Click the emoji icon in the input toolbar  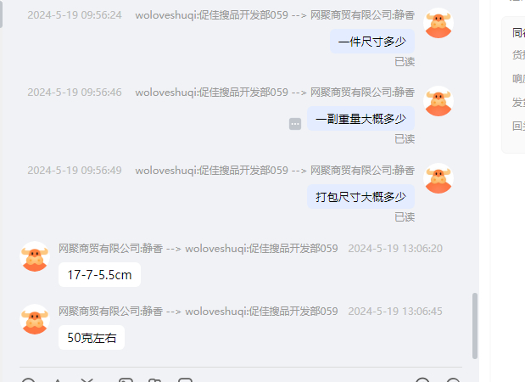coord(29,380)
